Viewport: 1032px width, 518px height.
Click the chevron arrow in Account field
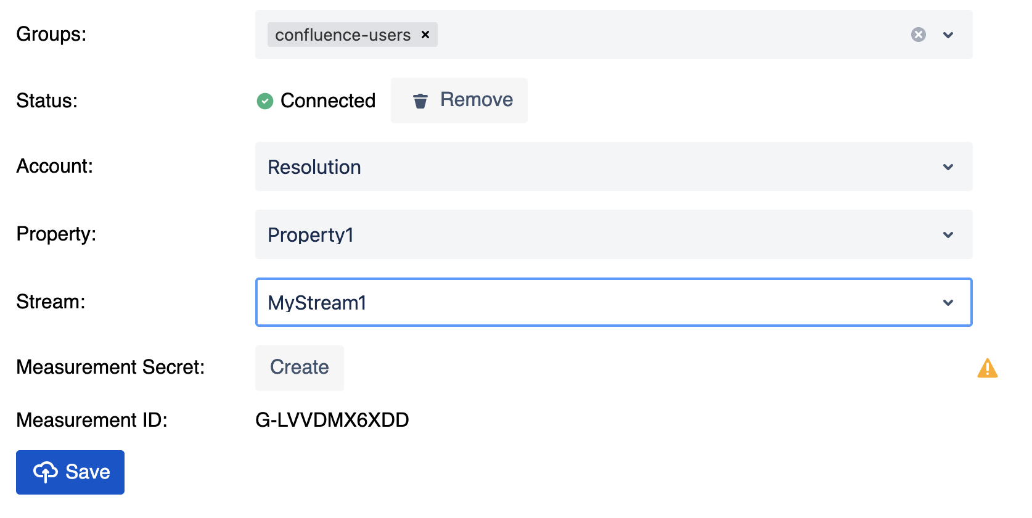(948, 167)
